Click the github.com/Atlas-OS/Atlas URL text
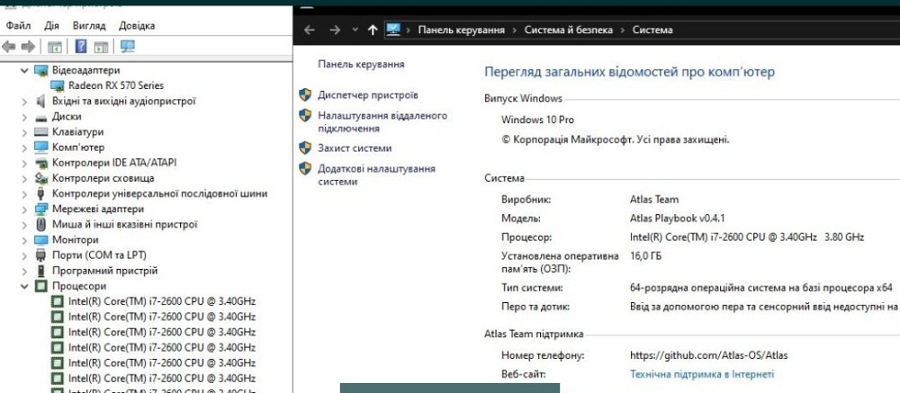900x393 pixels. pos(709,356)
